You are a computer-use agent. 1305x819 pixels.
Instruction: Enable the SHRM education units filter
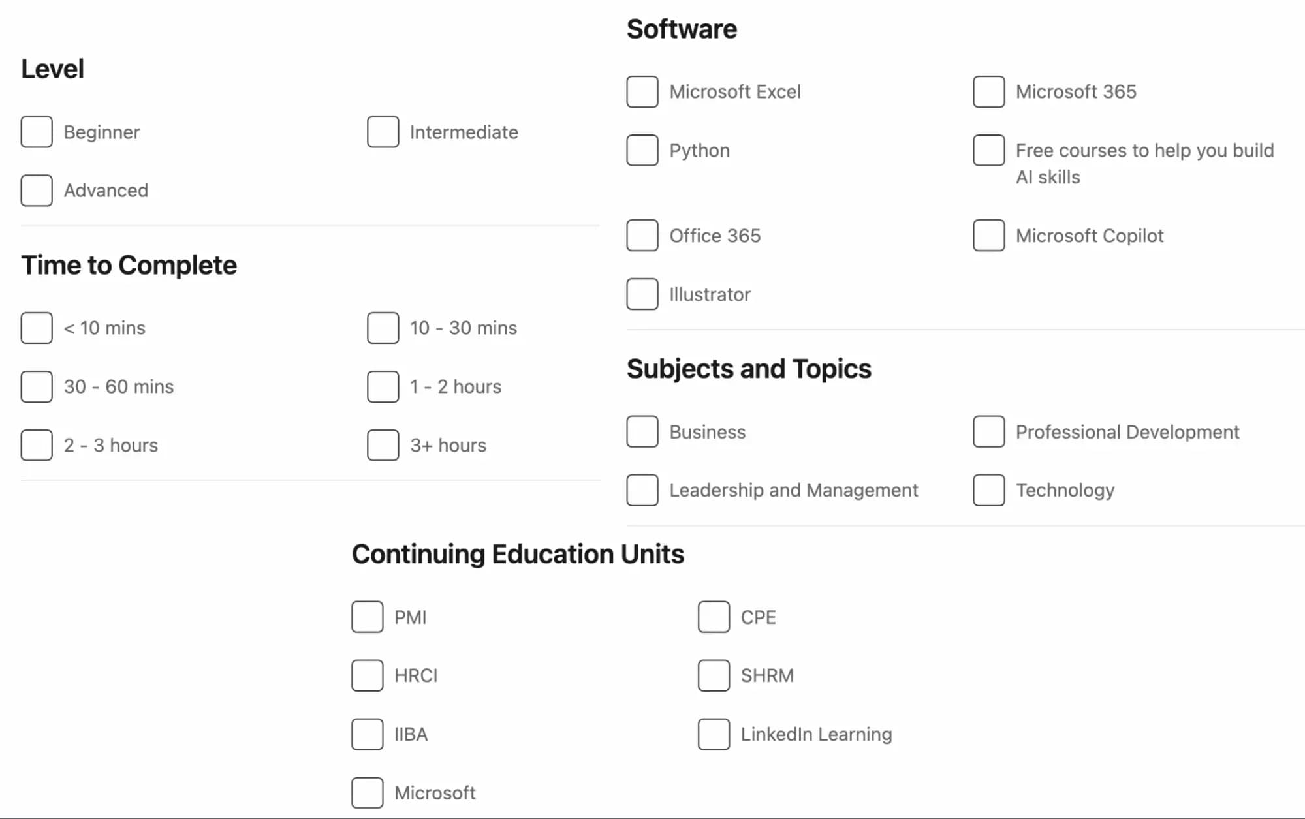coord(714,675)
